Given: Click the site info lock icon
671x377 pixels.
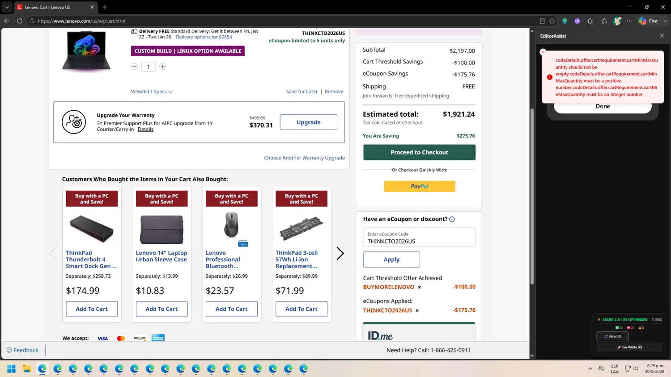Looking at the screenshot, I should pos(32,21).
